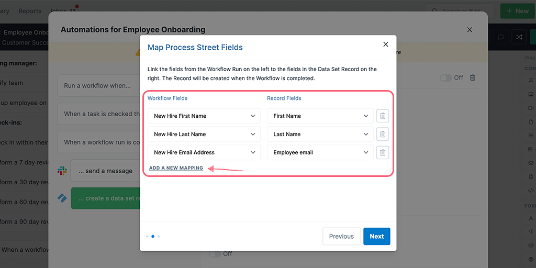Select the 'form a 60 day rev' task row
This screenshot has width=536, height=268.
[24, 202]
